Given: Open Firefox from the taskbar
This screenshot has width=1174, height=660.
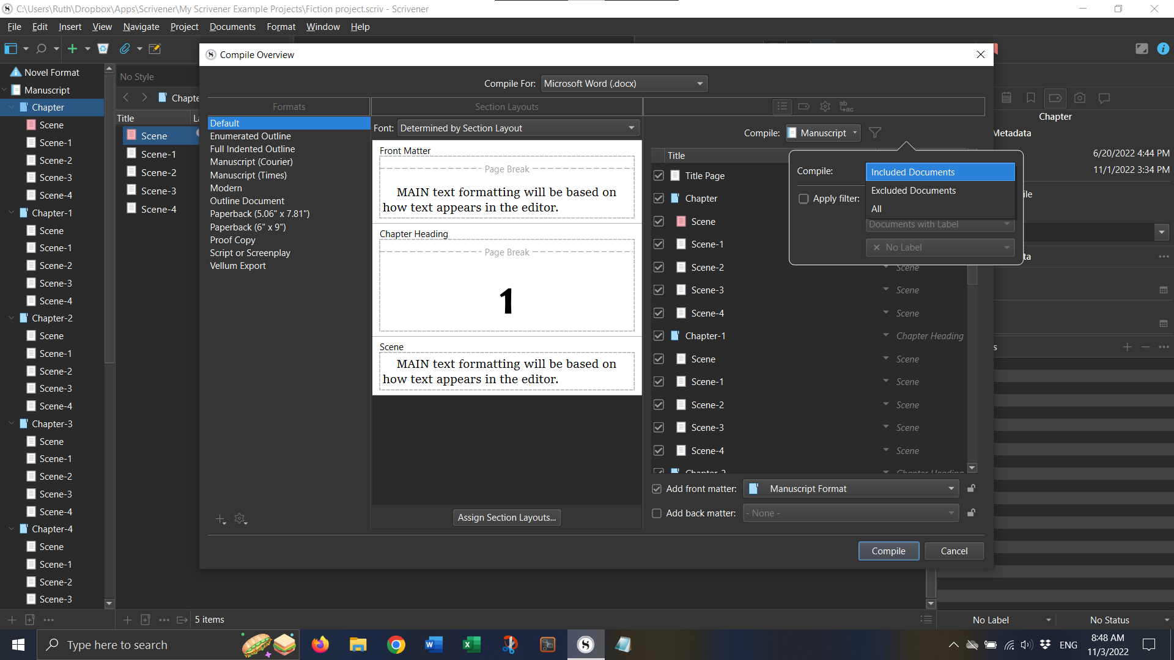Looking at the screenshot, I should point(320,645).
